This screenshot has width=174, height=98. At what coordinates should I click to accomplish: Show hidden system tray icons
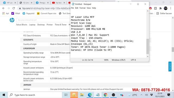click(x=141, y=95)
